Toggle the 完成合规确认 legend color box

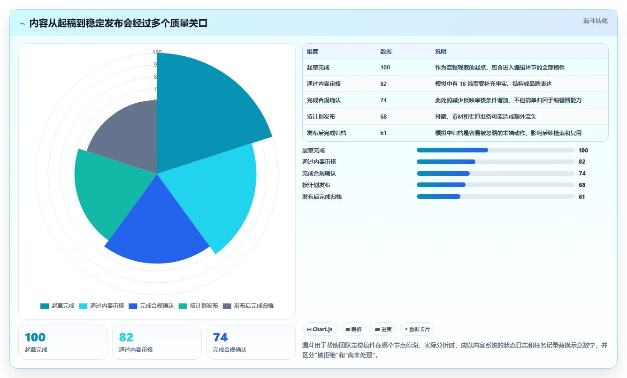(133, 306)
